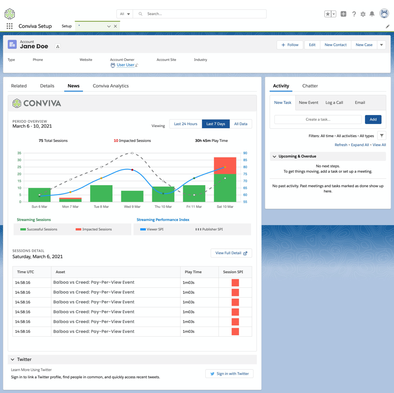Screen dimensions: 394x393
Task: Switch to the Activity tab
Action: pyautogui.click(x=281, y=86)
